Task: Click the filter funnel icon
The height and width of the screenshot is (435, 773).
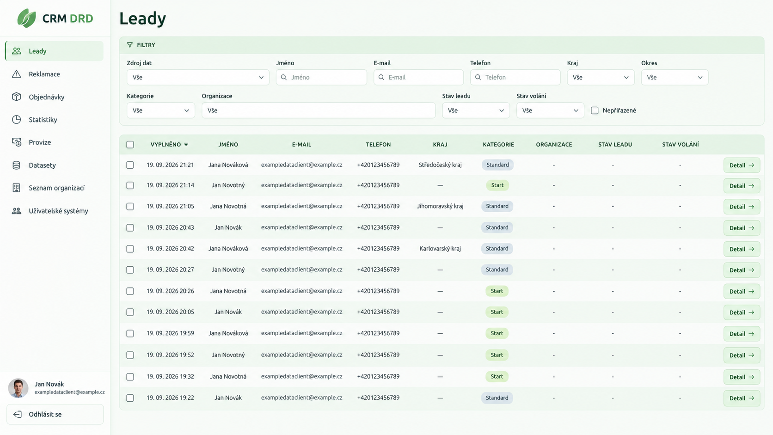Action: (130, 45)
